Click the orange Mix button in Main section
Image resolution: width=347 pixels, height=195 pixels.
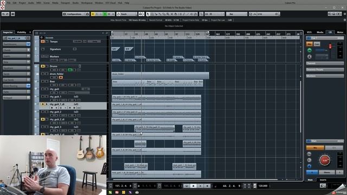[315, 147]
